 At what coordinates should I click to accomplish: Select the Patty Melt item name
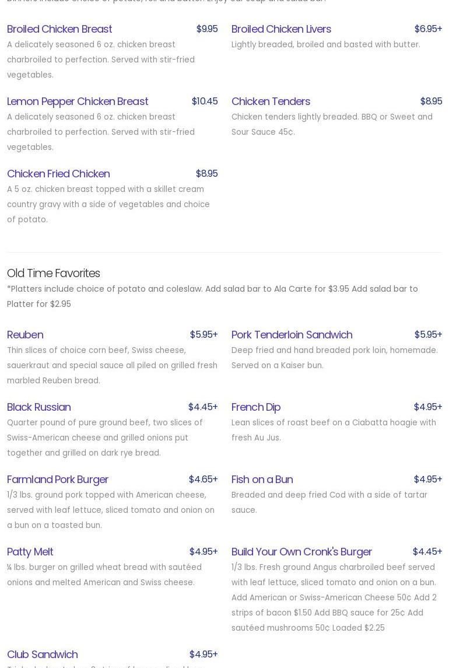(30, 551)
